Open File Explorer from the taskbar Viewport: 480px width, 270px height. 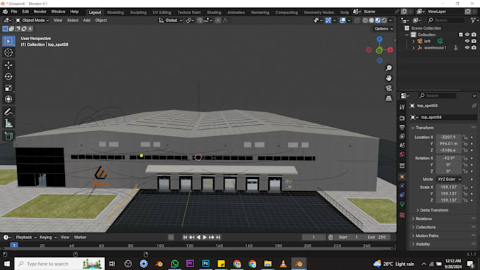click(268, 264)
